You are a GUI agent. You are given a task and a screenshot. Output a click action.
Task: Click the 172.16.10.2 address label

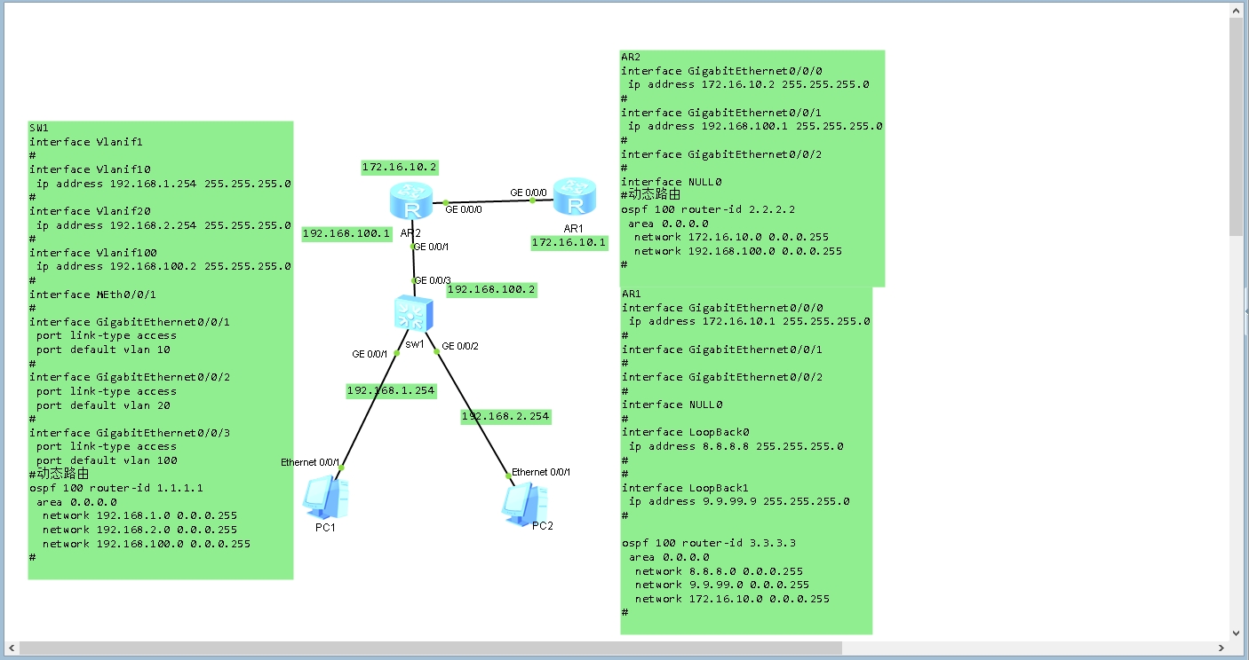pyautogui.click(x=400, y=167)
